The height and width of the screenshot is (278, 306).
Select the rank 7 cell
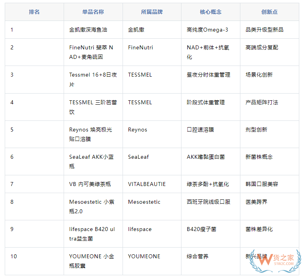(x=34, y=184)
